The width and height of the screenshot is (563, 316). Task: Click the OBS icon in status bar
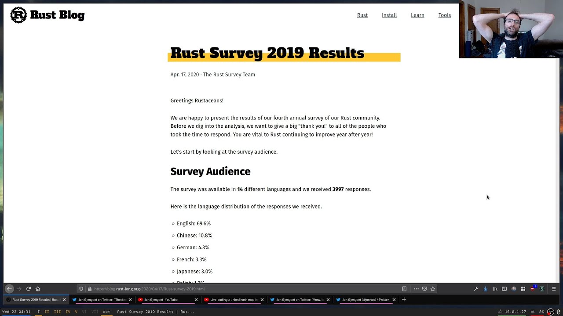click(x=550, y=312)
